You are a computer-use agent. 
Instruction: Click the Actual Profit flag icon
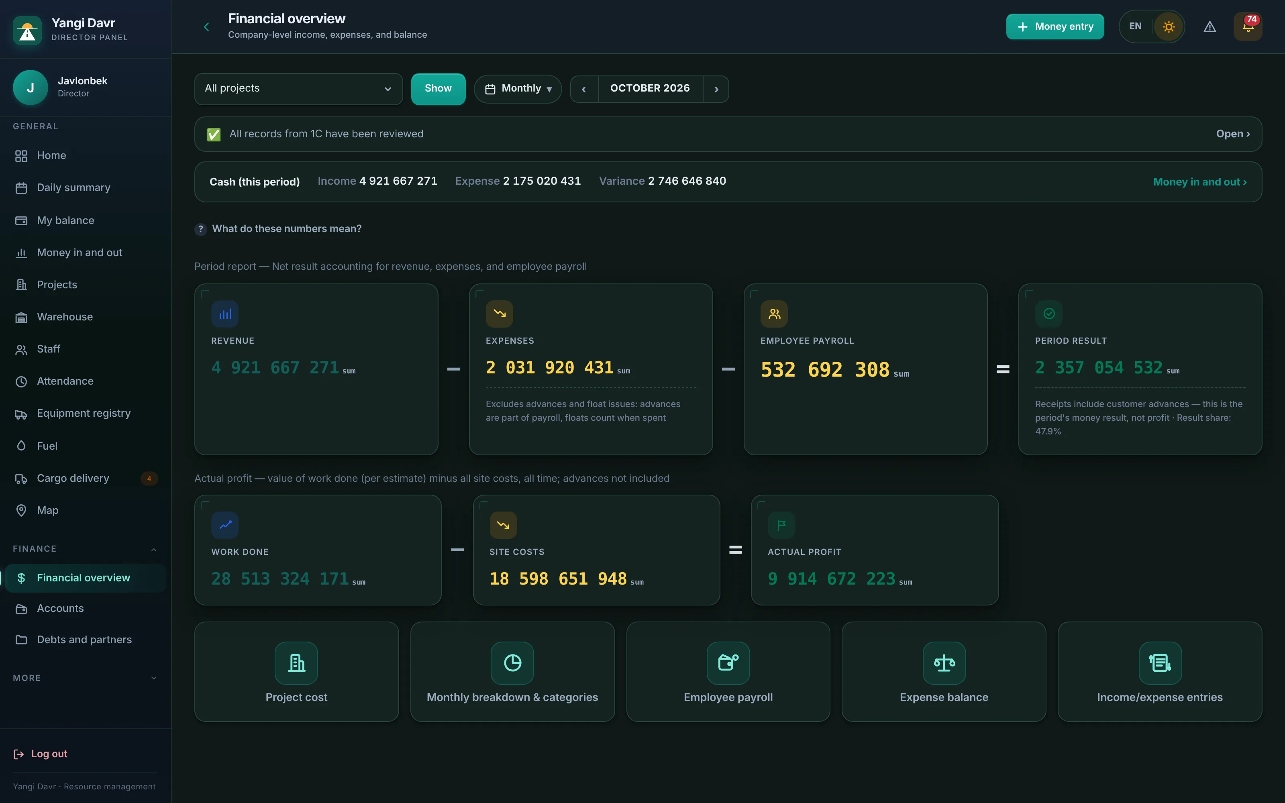click(x=781, y=525)
